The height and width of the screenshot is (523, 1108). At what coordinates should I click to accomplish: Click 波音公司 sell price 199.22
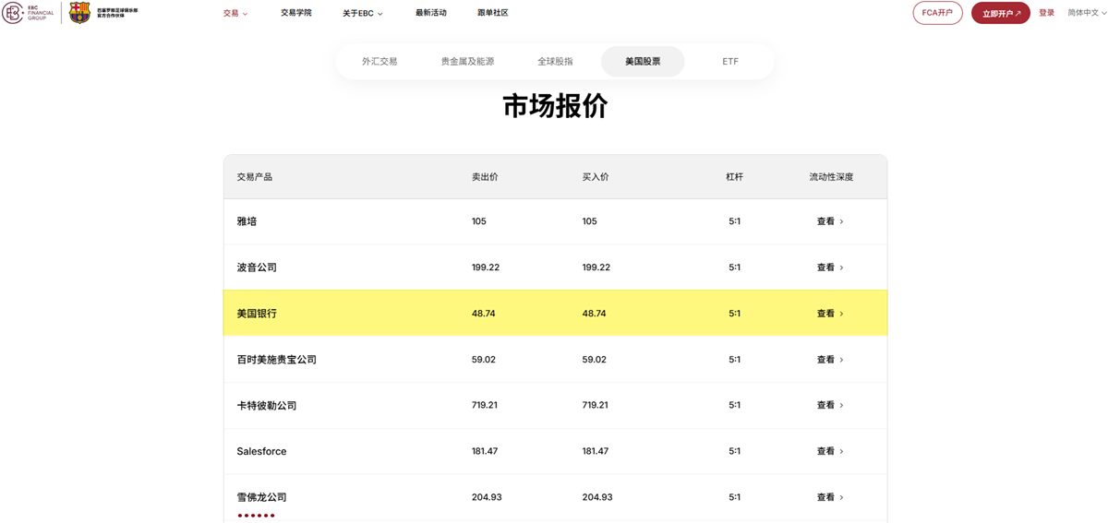coord(485,267)
